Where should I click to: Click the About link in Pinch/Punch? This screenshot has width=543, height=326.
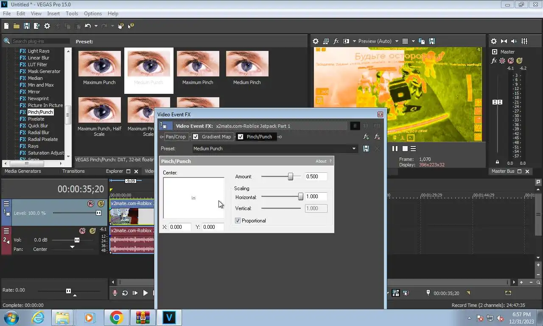[321, 161]
